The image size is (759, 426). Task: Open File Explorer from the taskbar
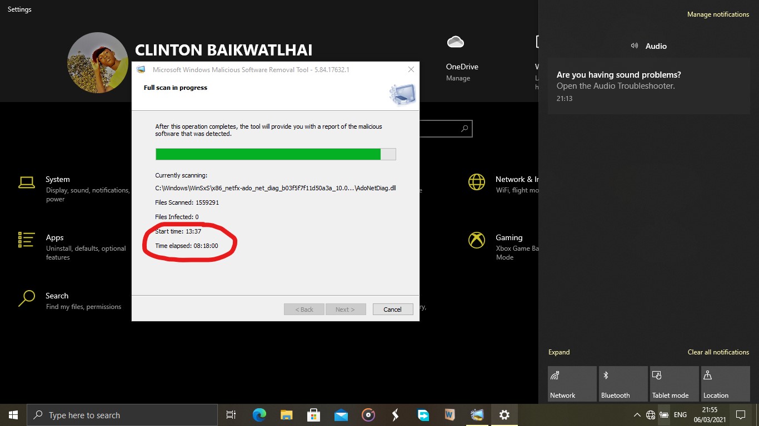point(286,414)
